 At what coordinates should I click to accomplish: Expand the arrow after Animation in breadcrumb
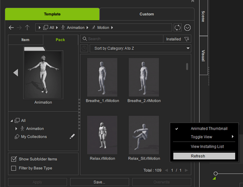click(x=88, y=27)
